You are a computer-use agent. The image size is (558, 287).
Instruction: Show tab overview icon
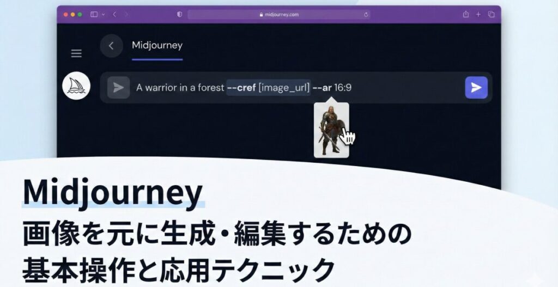491,15
